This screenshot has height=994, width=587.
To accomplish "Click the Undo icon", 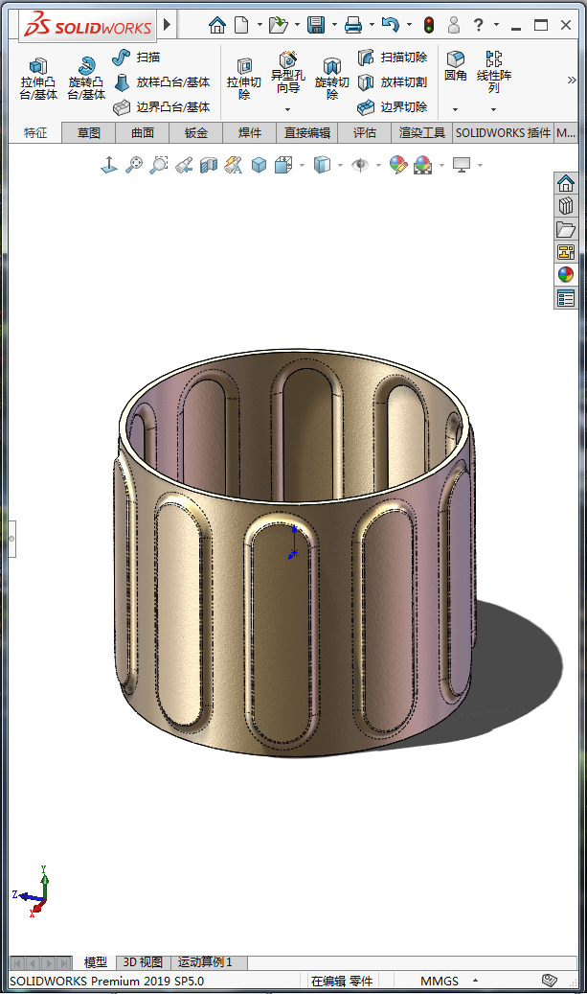I will point(391,25).
